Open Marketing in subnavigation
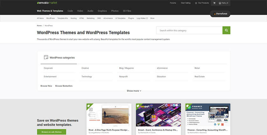The width and height of the screenshot is (267, 135). 91,18
